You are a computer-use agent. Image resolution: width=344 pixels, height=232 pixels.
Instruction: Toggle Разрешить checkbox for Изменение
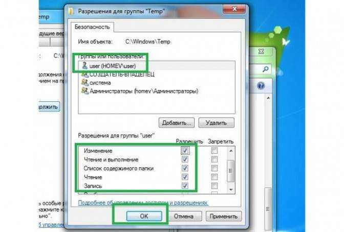185,151
